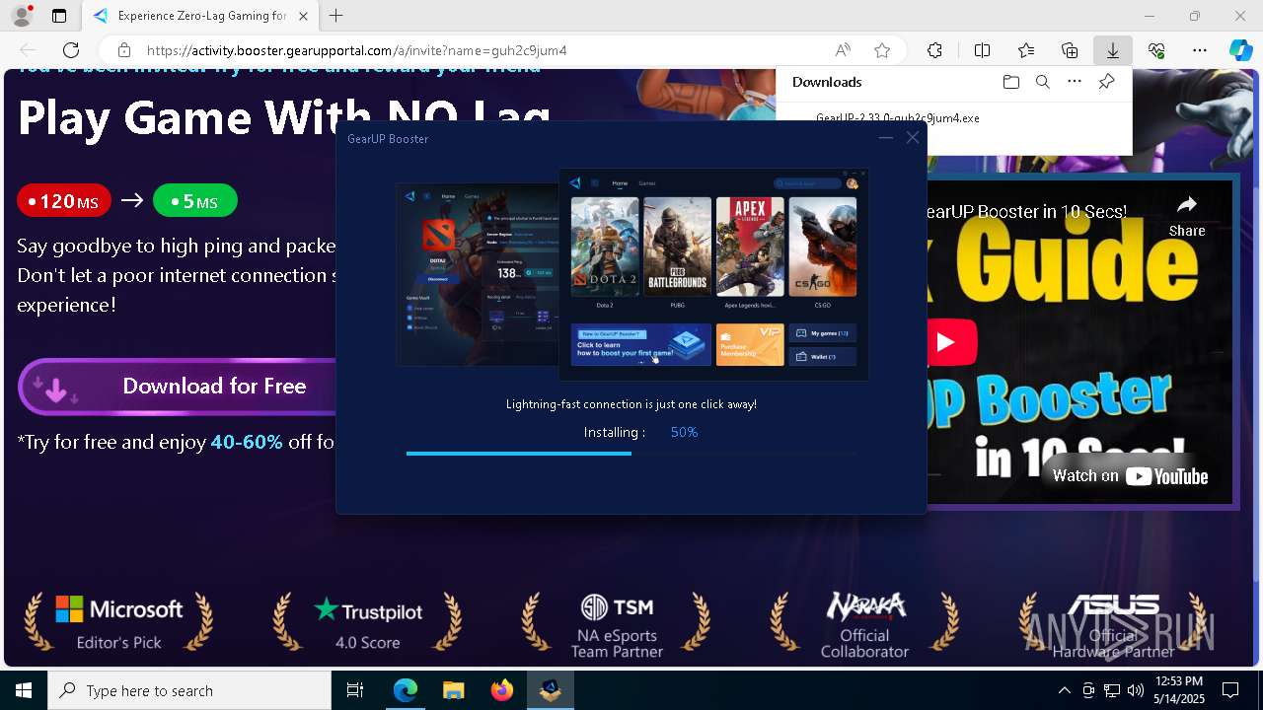Image resolution: width=1263 pixels, height=710 pixels.
Task: Refresh the current page
Action: coord(71,50)
